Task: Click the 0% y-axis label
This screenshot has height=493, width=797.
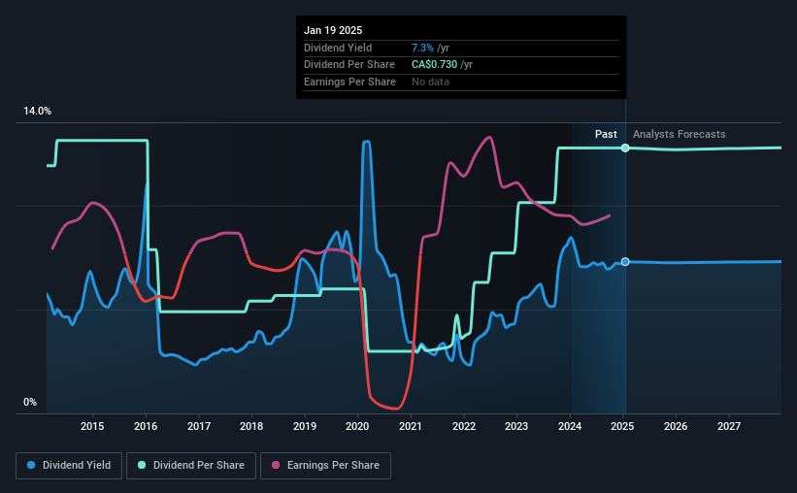Action: pyautogui.click(x=30, y=402)
